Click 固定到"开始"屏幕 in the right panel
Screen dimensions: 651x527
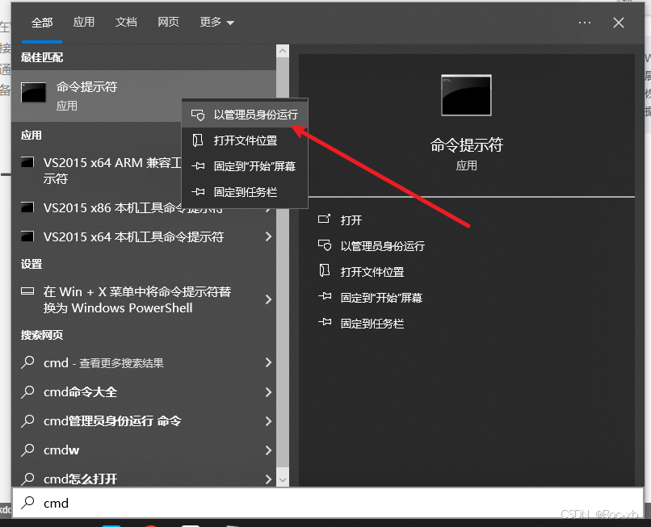click(x=381, y=298)
